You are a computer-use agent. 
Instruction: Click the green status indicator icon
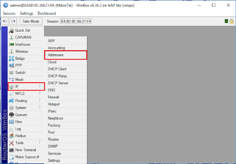tap(226, 21)
